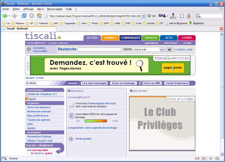
Task: Open the Tagopedia bookmarks folder
Action: [x=67, y=23]
